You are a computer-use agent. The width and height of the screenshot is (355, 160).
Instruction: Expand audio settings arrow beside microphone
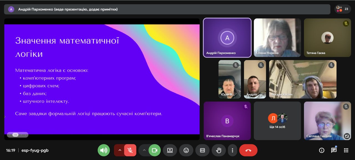[120, 150]
